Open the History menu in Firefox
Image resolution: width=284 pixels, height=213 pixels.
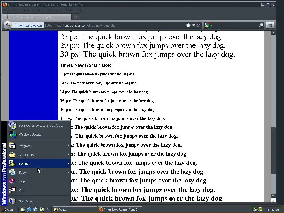click(37, 10)
